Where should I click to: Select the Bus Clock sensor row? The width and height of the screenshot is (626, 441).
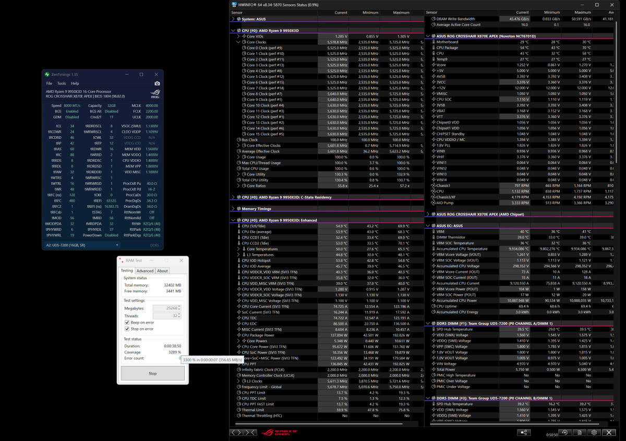tap(327, 140)
